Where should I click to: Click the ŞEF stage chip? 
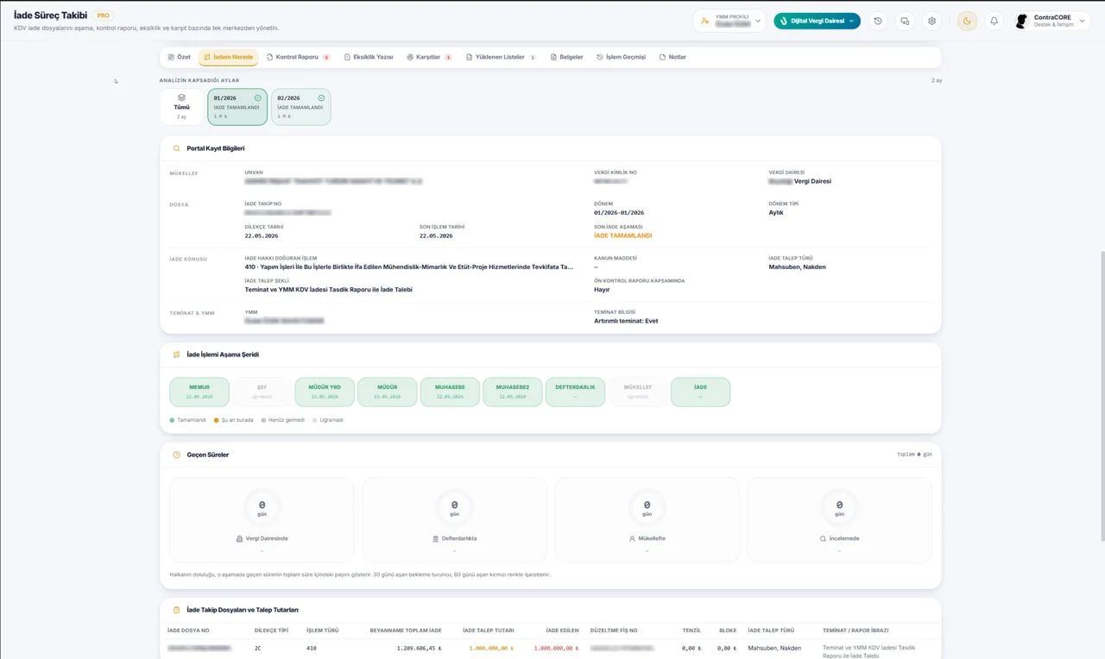[262, 392]
